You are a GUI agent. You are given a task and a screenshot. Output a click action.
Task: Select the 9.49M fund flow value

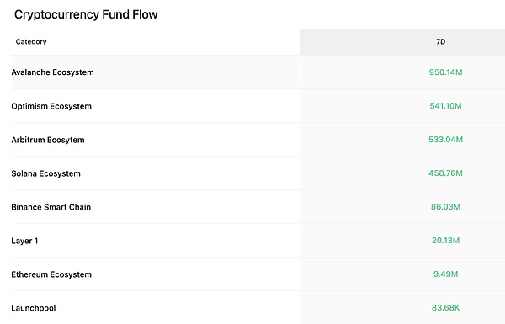[x=445, y=274]
